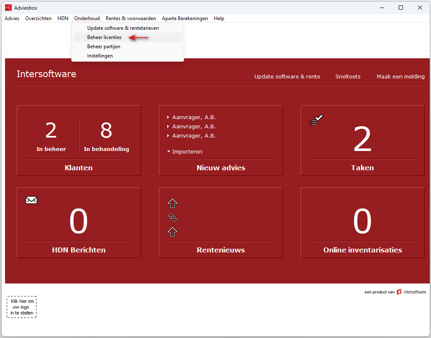Expand the second Aanvrager, A.B. entry
The width and height of the screenshot is (431, 338).
click(x=191, y=127)
